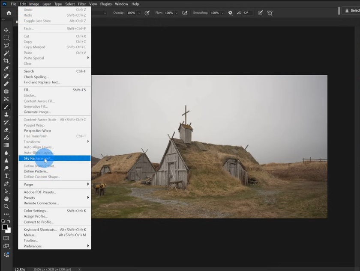Select the Type tool
The height and width of the screenshot is (271, 360).
point(6,175)
